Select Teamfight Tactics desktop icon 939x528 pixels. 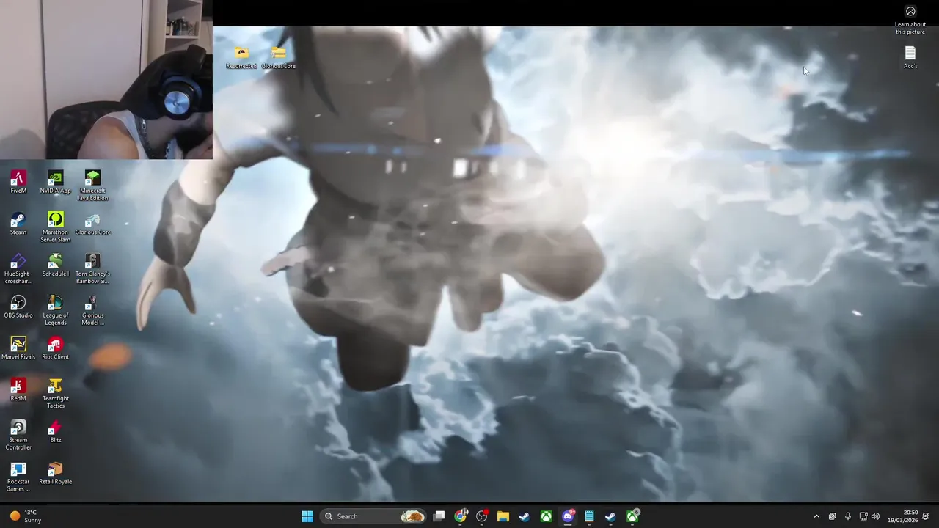tap(55, 394)
